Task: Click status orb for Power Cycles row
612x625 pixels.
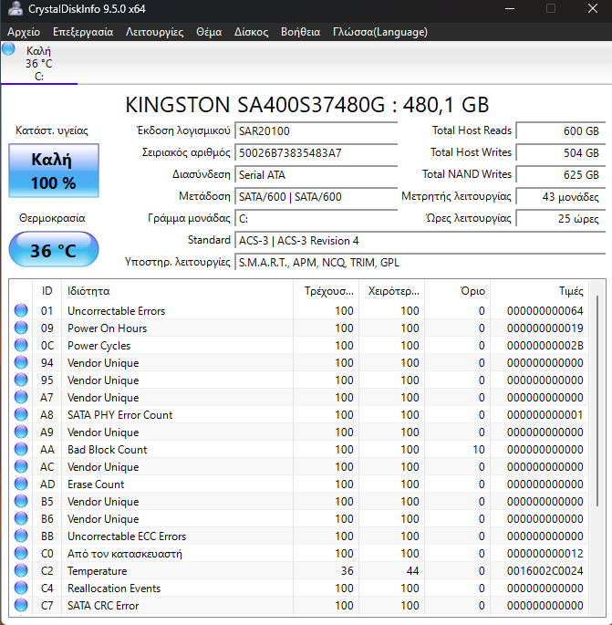Action: pyautogui.click(x=21, y=345)
